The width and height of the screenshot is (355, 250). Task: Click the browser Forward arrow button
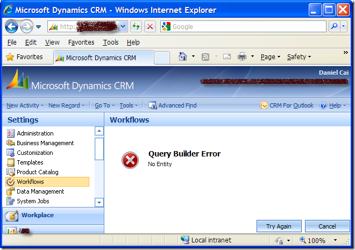tap(26, 27)
